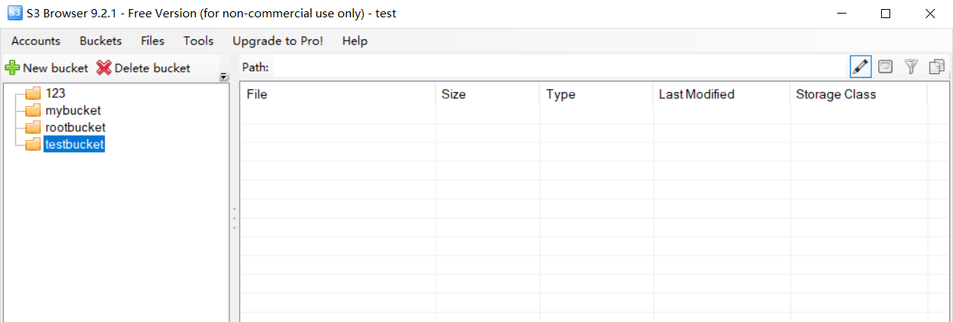
Task: Open the Accounts menu
Action: (36, 41)
